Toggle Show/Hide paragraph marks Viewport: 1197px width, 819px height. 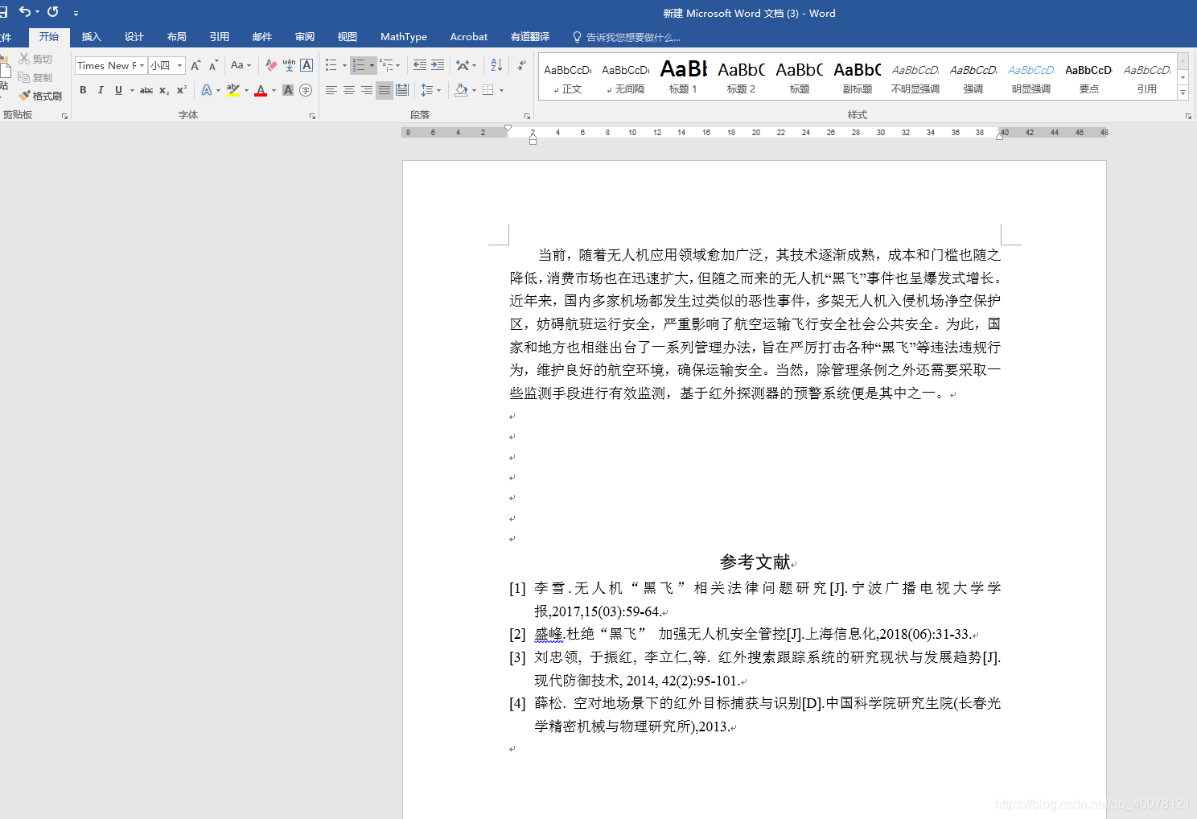point(521,65)
